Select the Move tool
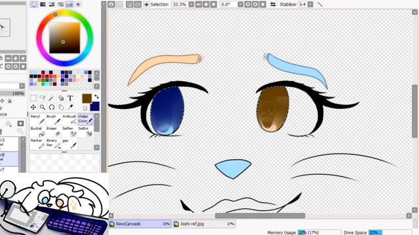The image size is (419, 235). point(33,107)
